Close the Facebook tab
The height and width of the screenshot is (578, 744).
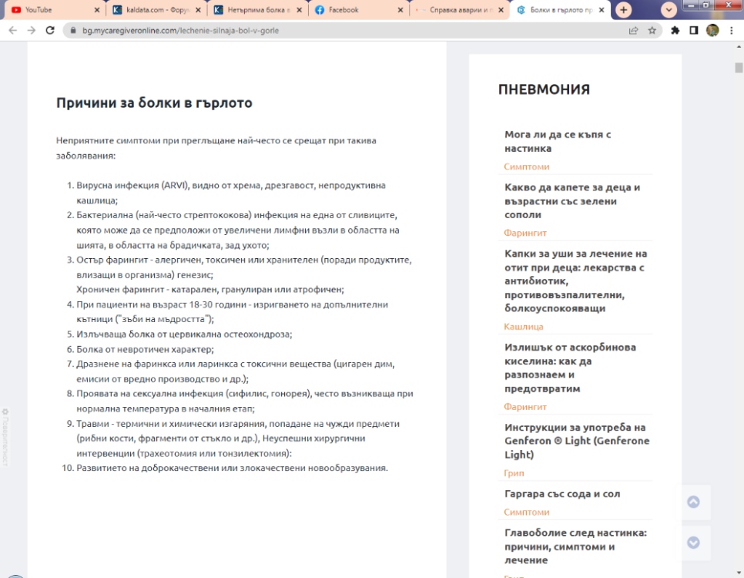tap(400, 10)
